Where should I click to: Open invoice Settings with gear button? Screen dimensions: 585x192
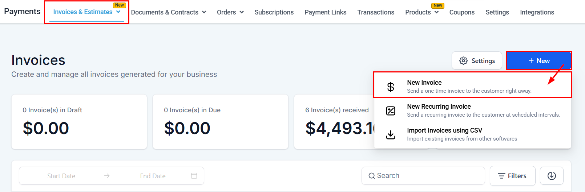tap(477, 60)
